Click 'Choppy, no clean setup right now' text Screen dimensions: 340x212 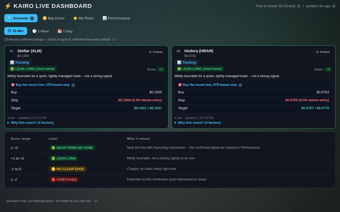coord(151,169)
